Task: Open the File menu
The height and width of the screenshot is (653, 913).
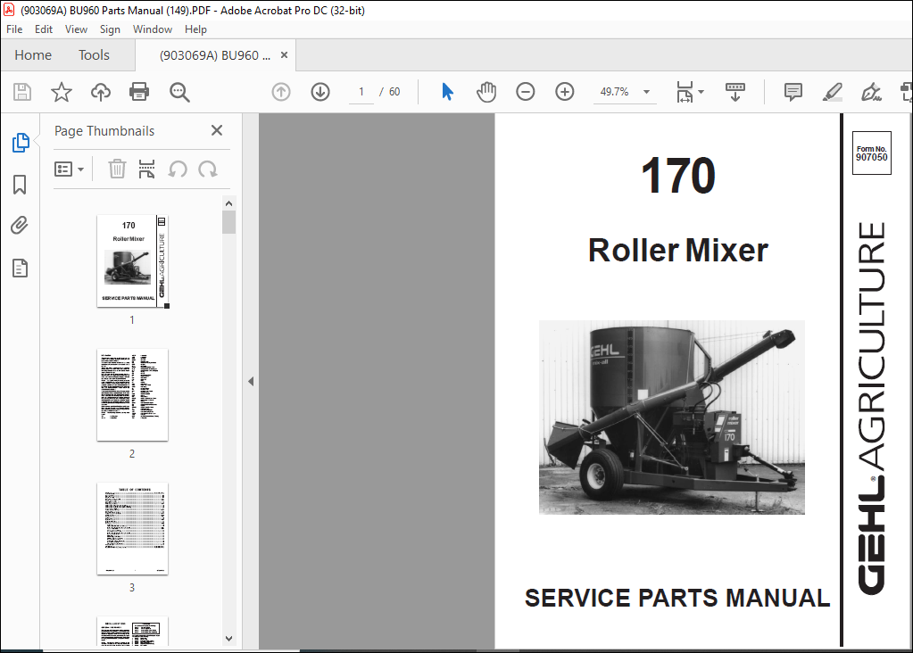Action: [14, 29]
